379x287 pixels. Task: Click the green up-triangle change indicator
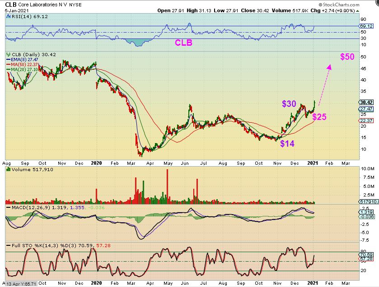pos(357,11)
